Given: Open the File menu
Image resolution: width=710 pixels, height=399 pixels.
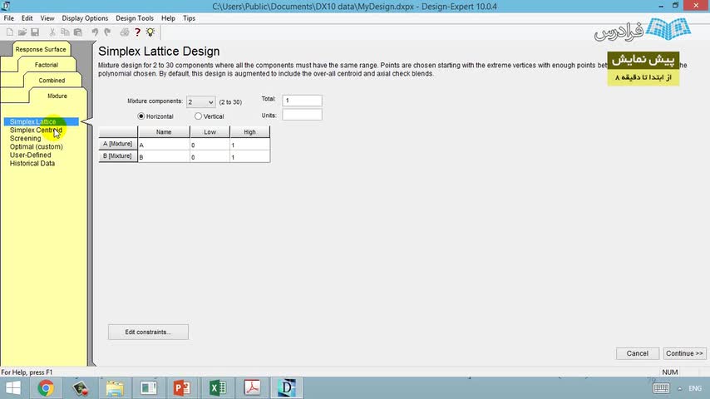Looking at the screenshot, I should [x=8, y=18].
